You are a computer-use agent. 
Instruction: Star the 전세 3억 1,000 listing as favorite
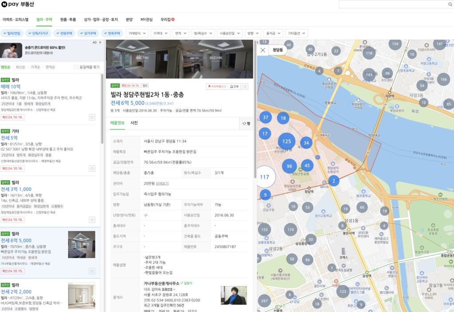92,220
